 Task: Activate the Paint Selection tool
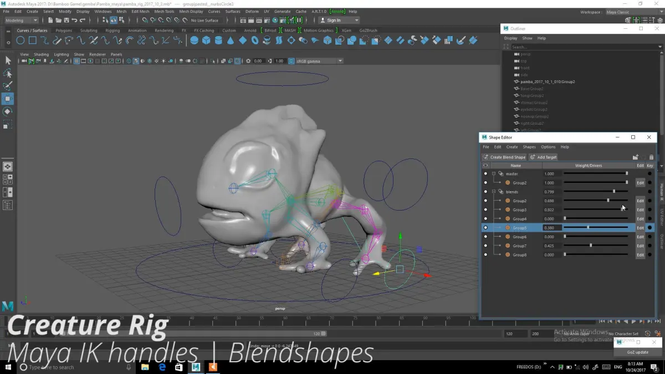click(x=8, y=86)
